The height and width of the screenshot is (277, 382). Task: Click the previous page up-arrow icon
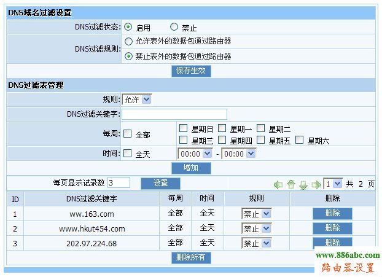291,184
